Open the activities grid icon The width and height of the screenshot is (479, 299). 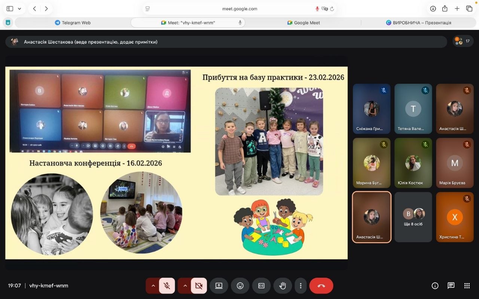click(x=467, y=286)
